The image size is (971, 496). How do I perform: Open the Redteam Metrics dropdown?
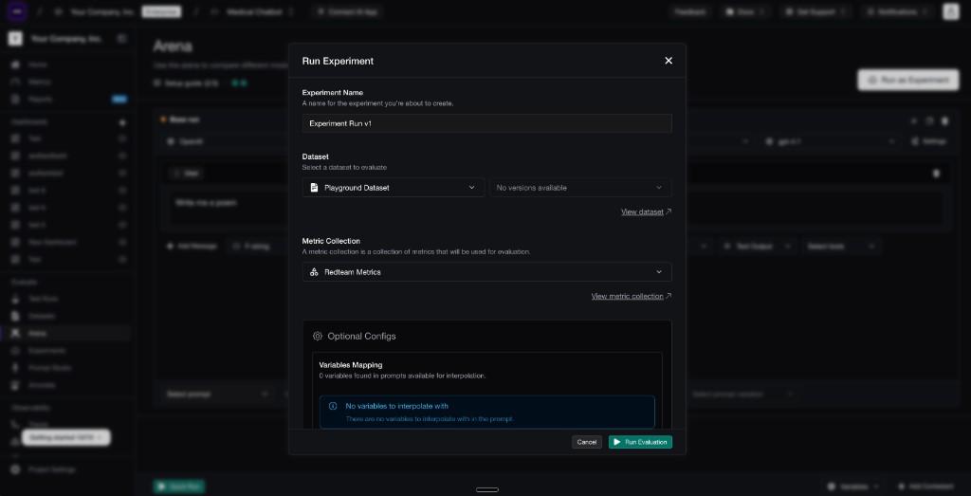coord(486,272)
